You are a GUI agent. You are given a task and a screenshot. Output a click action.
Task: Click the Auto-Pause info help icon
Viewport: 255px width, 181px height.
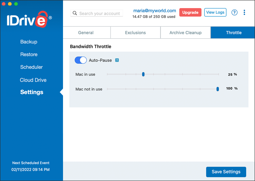(117, 60)
